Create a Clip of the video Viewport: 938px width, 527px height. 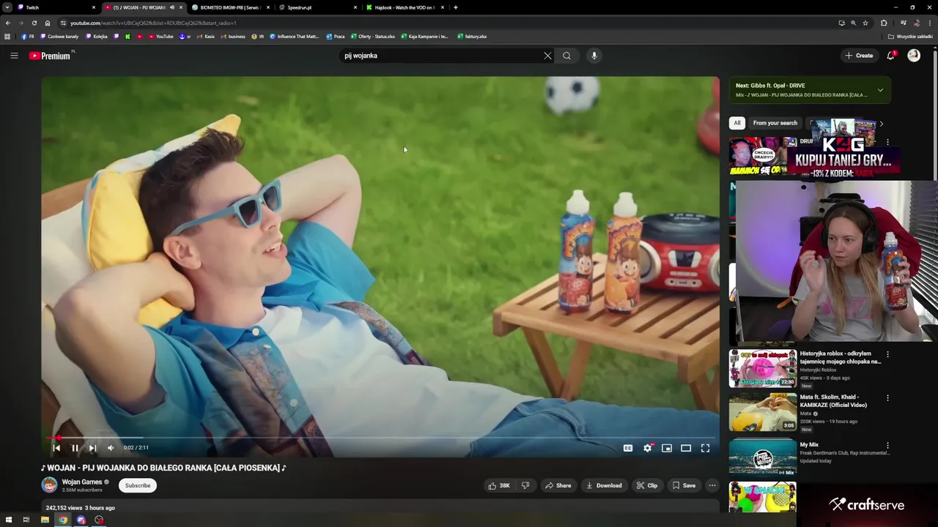pyautogui.click(x=647, y=485)
